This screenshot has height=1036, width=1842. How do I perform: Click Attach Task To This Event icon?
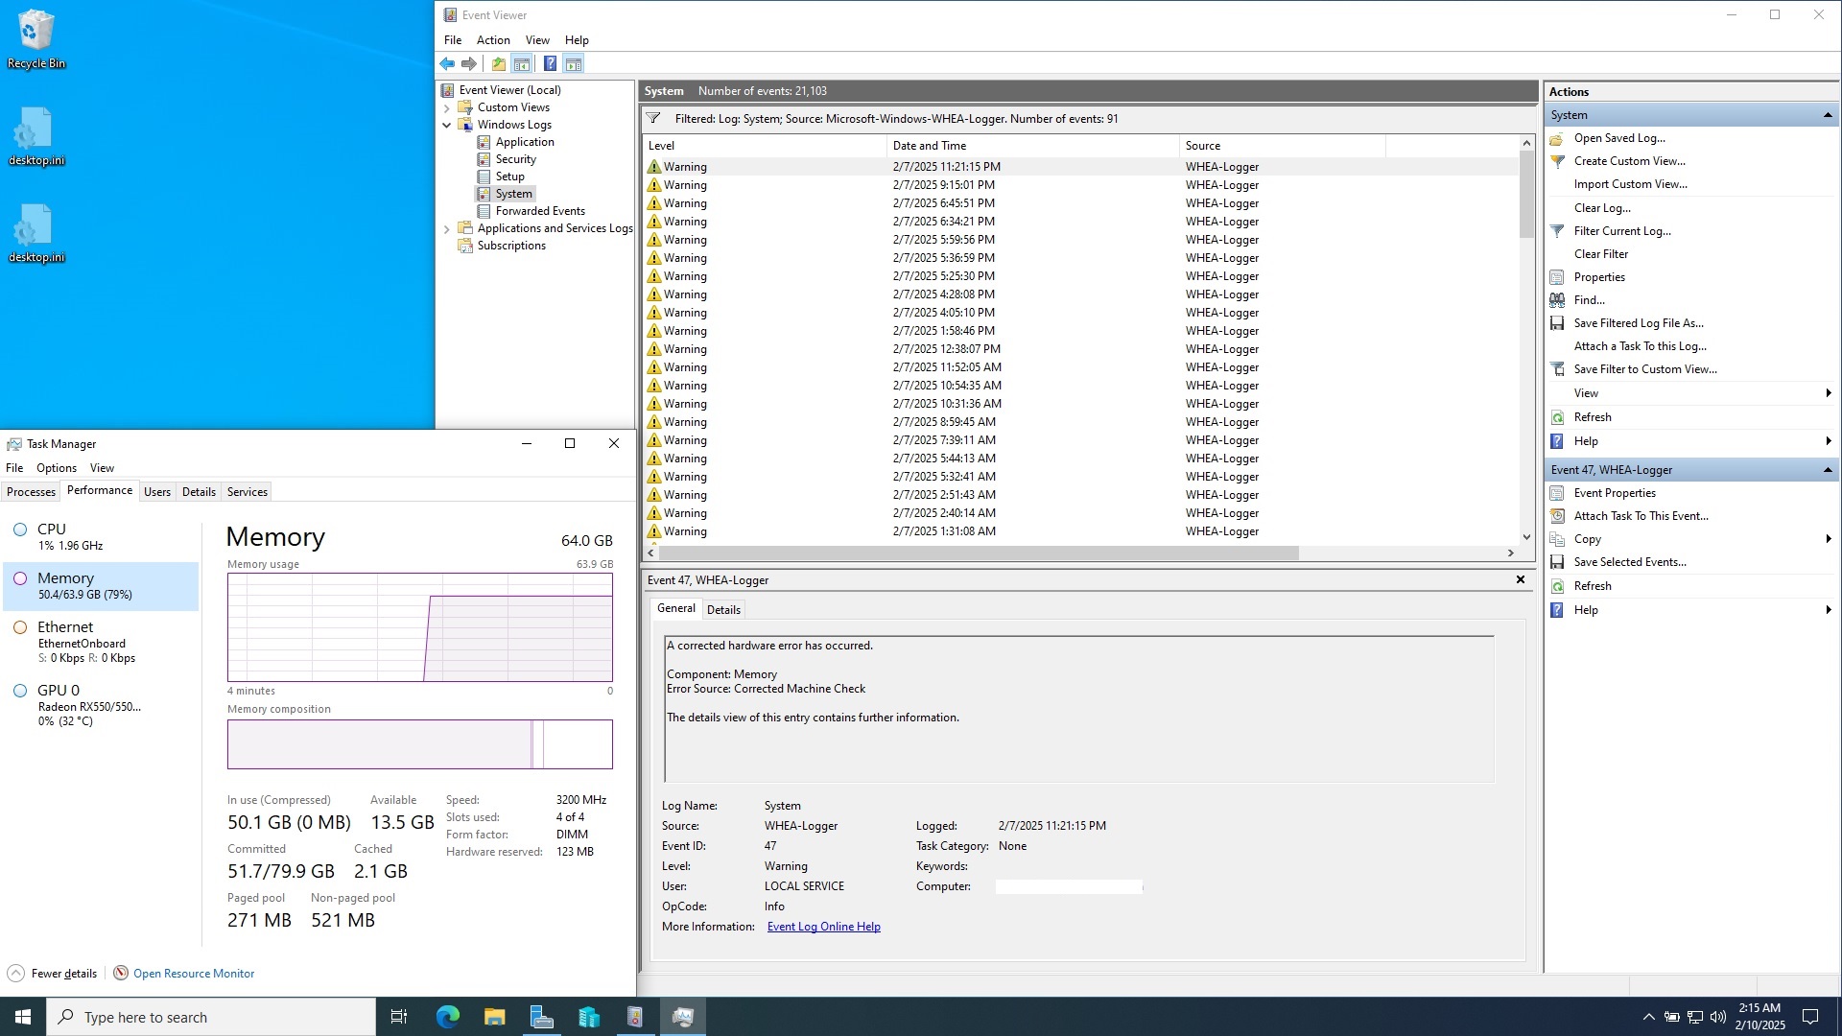click(x=1557, y=516)
